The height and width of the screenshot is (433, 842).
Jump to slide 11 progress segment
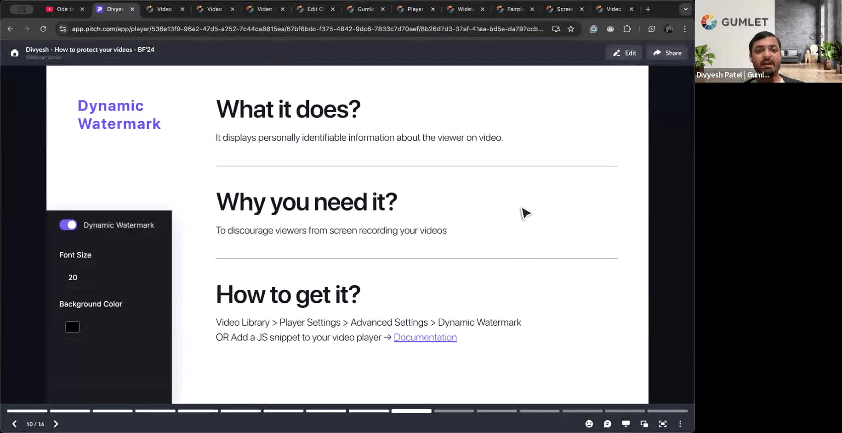454,411
